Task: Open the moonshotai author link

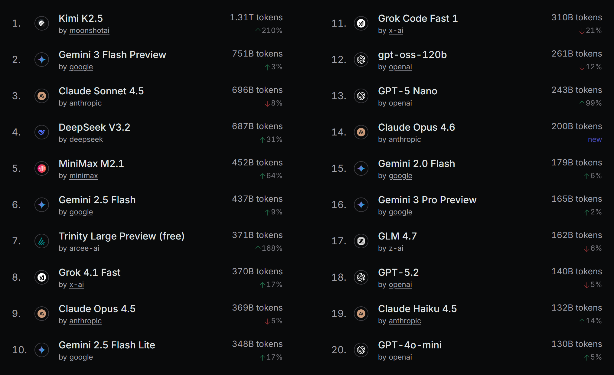Action: 89,31
